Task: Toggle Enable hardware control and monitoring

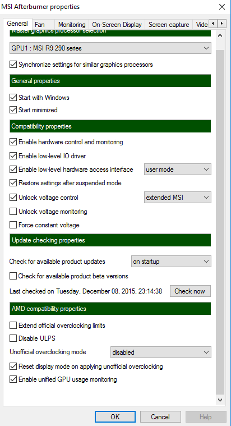Action: point(13,142)
